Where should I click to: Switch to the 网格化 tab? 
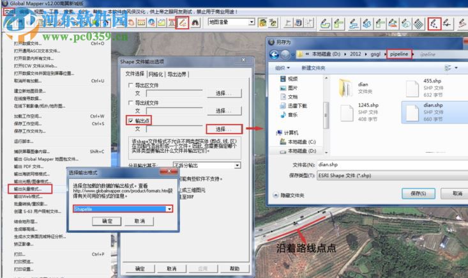[x=156, y=74]
